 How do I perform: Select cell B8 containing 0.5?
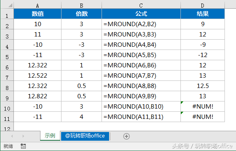[81, 86]
